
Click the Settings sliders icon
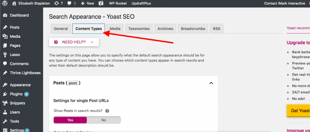(5, 130)
